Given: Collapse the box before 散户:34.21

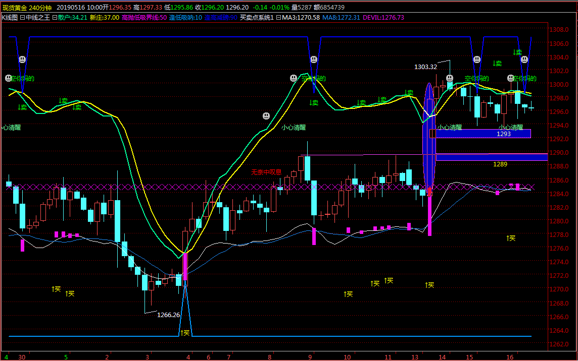Looking at the screenshot, I should 55,17.
